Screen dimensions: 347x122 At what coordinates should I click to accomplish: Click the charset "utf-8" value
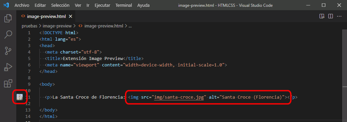click(x=90, y=52)
